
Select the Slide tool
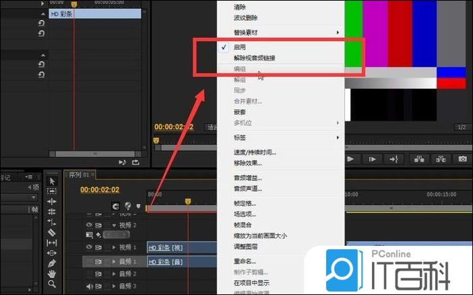[52, 253]
